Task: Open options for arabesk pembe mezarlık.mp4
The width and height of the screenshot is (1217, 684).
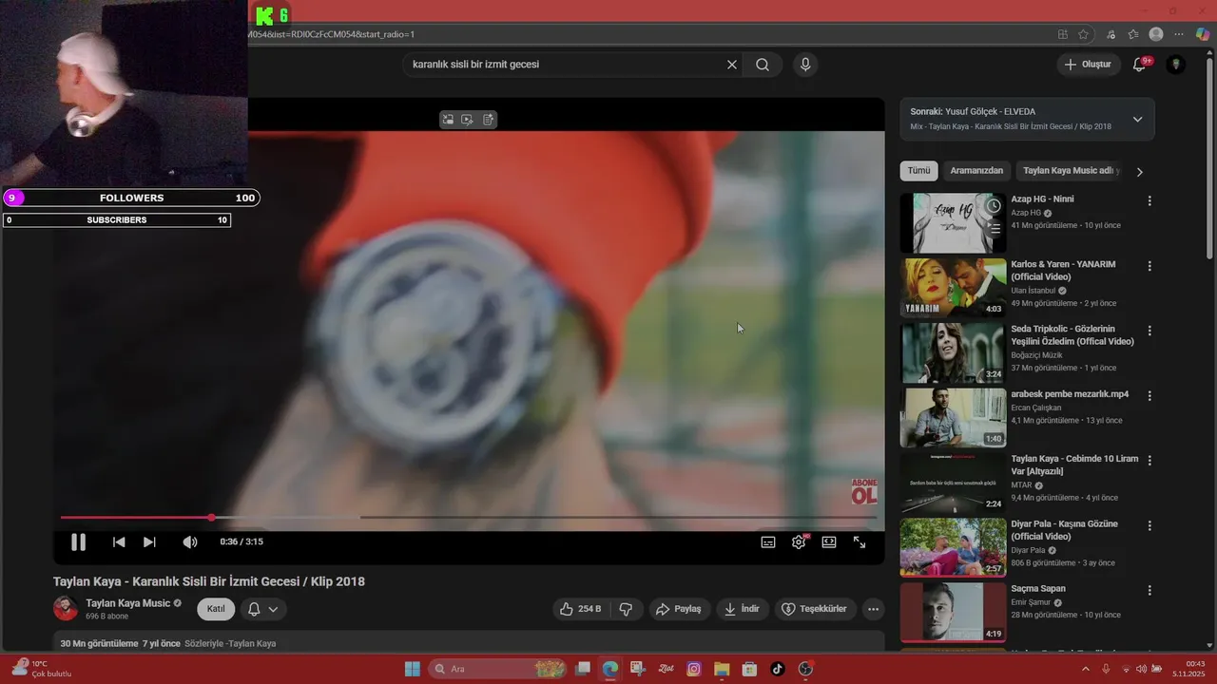Action: [1149, 395]
